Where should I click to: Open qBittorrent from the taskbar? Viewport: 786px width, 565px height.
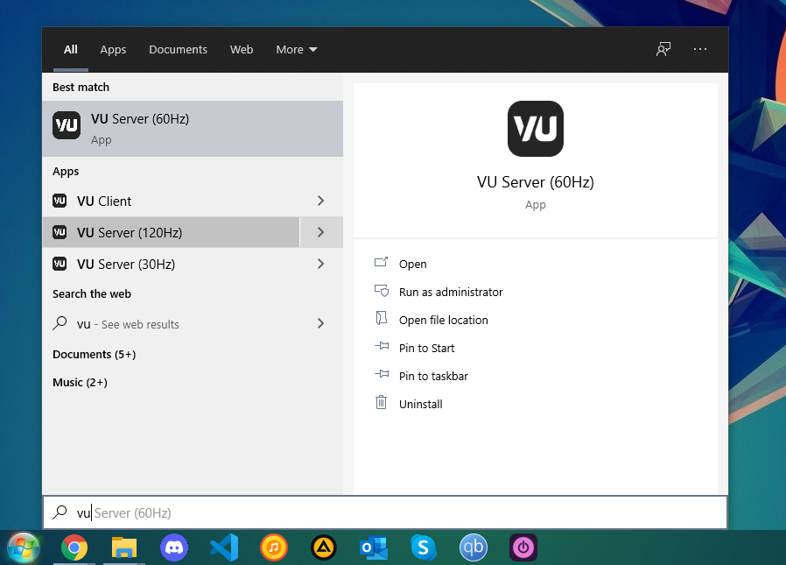tap(474, 548)
